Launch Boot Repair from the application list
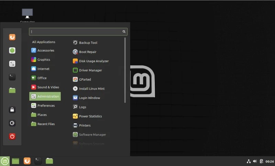275x166 pixels. coord(85,52)
